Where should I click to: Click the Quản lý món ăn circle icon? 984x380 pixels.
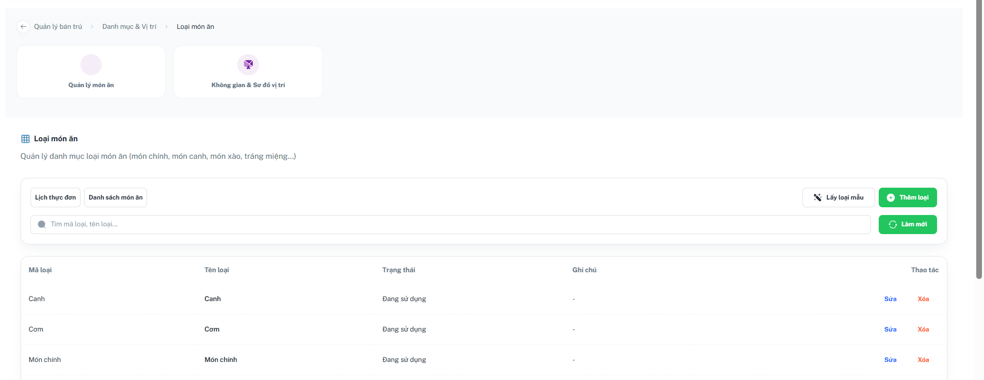[x=91, y=64]
